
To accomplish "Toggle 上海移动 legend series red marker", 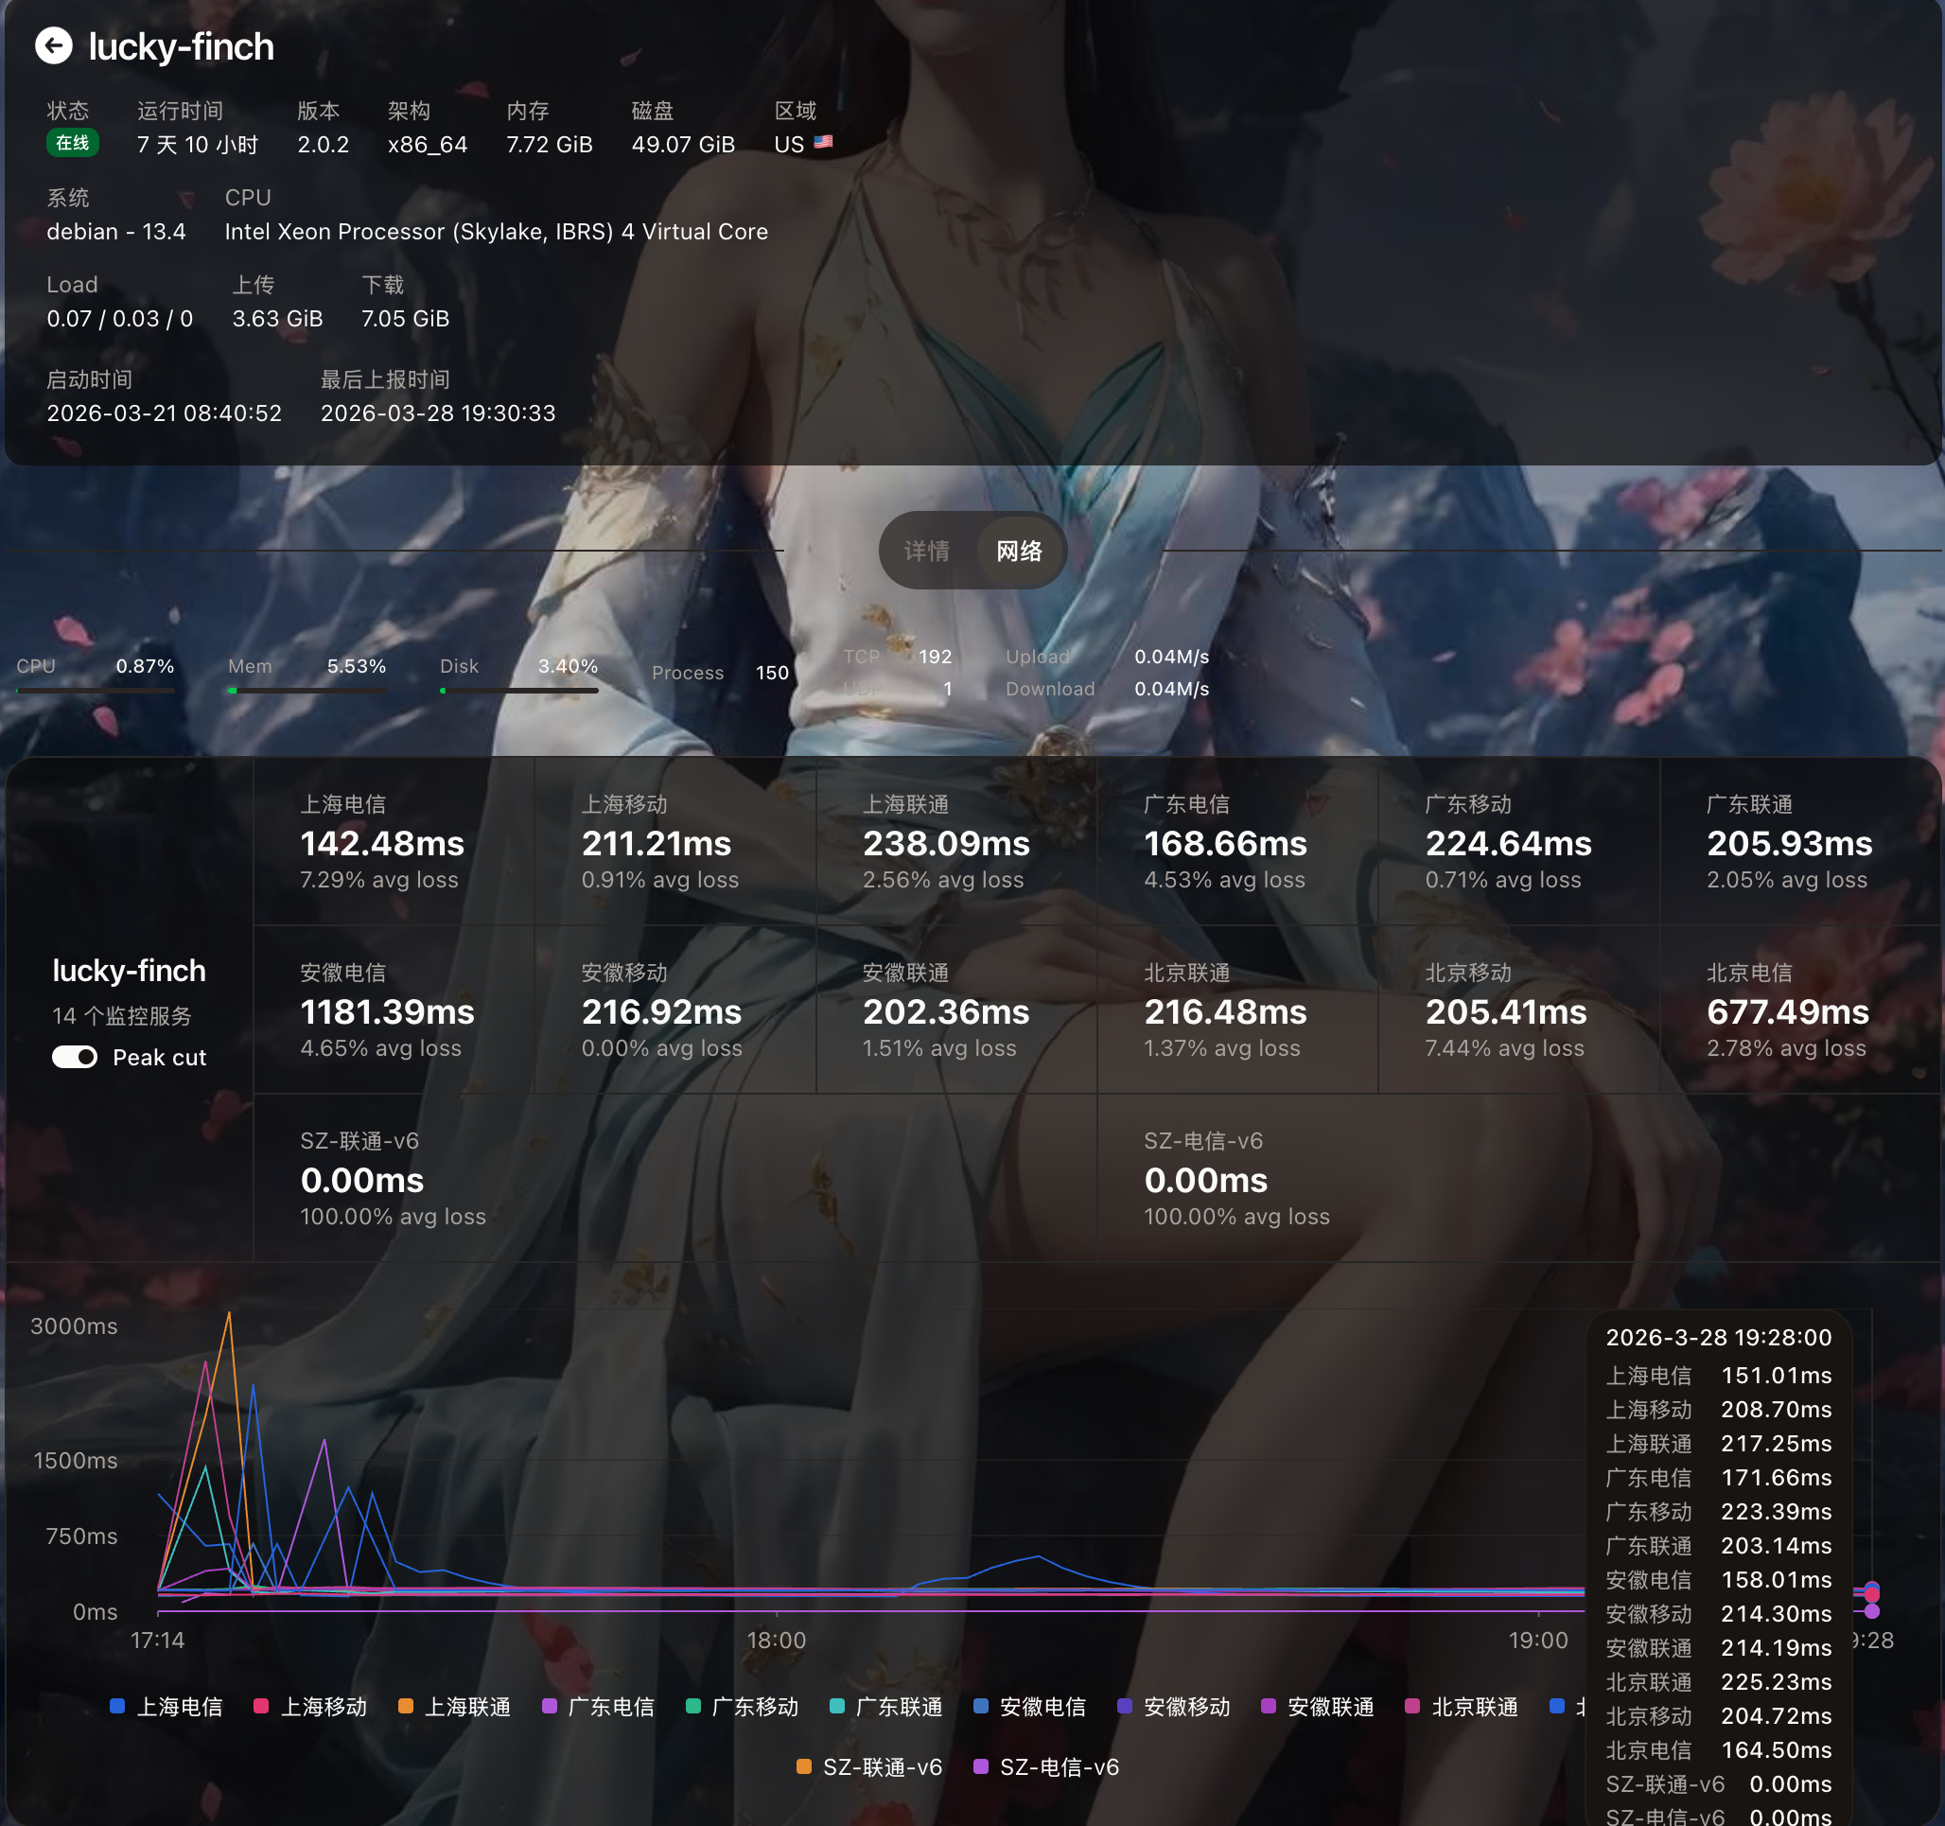I will pyautogui.click(x=261, y=1706).
